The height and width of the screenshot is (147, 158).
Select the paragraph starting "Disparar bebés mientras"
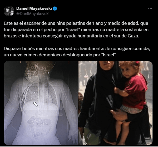77,52
